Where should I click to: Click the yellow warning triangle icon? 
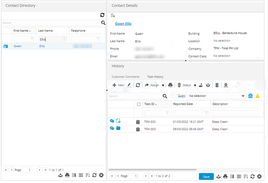coord(257,96)
